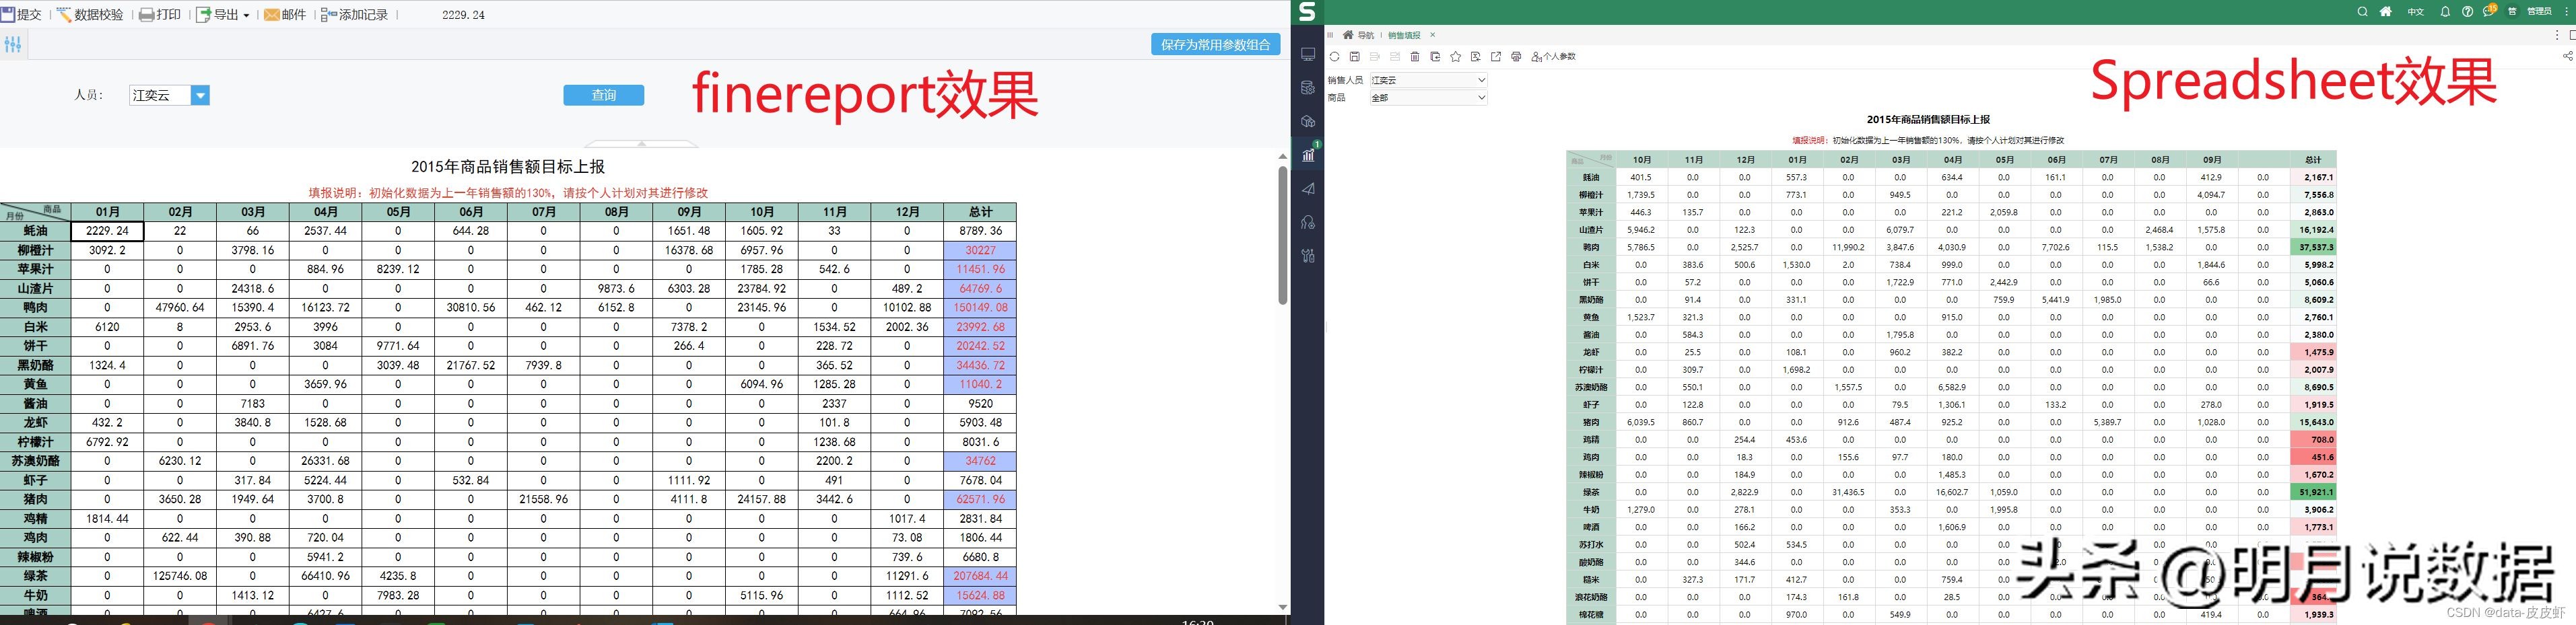2576x625 pixels.
Task: Open paper plane icon in Spreadsheet sidebar
Action: (x=1307, y=188)
